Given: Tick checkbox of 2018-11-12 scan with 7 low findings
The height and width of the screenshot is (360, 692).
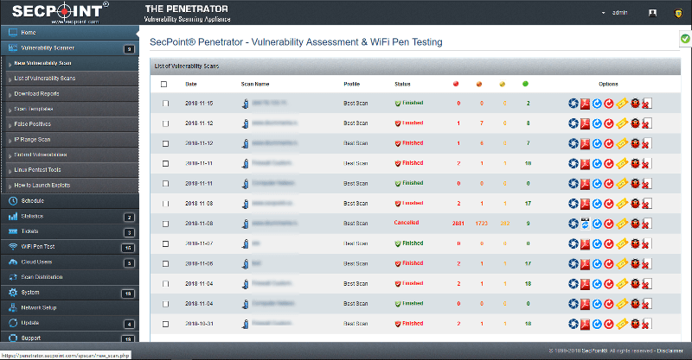Looking at the screenshot, I should coord(165,143).
